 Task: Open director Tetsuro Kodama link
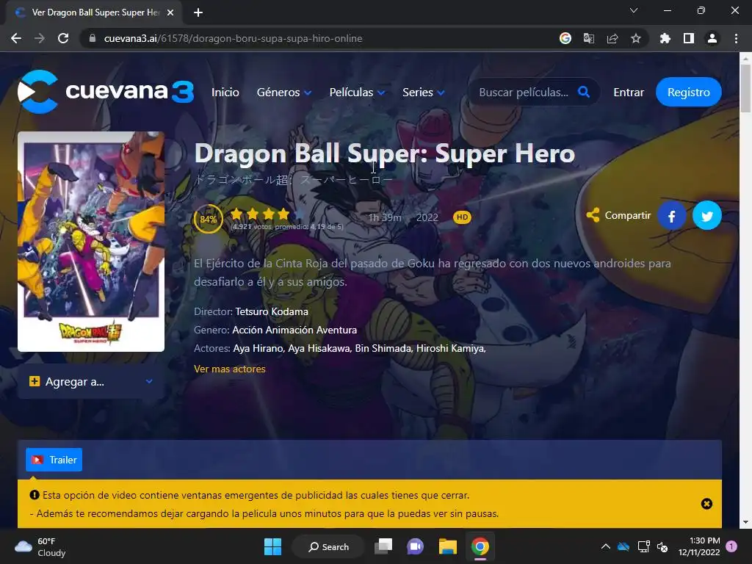(x=272, y=311)
